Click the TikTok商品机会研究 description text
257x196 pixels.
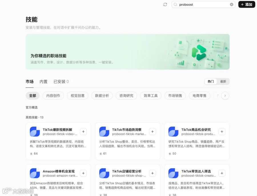click(196, 144)
